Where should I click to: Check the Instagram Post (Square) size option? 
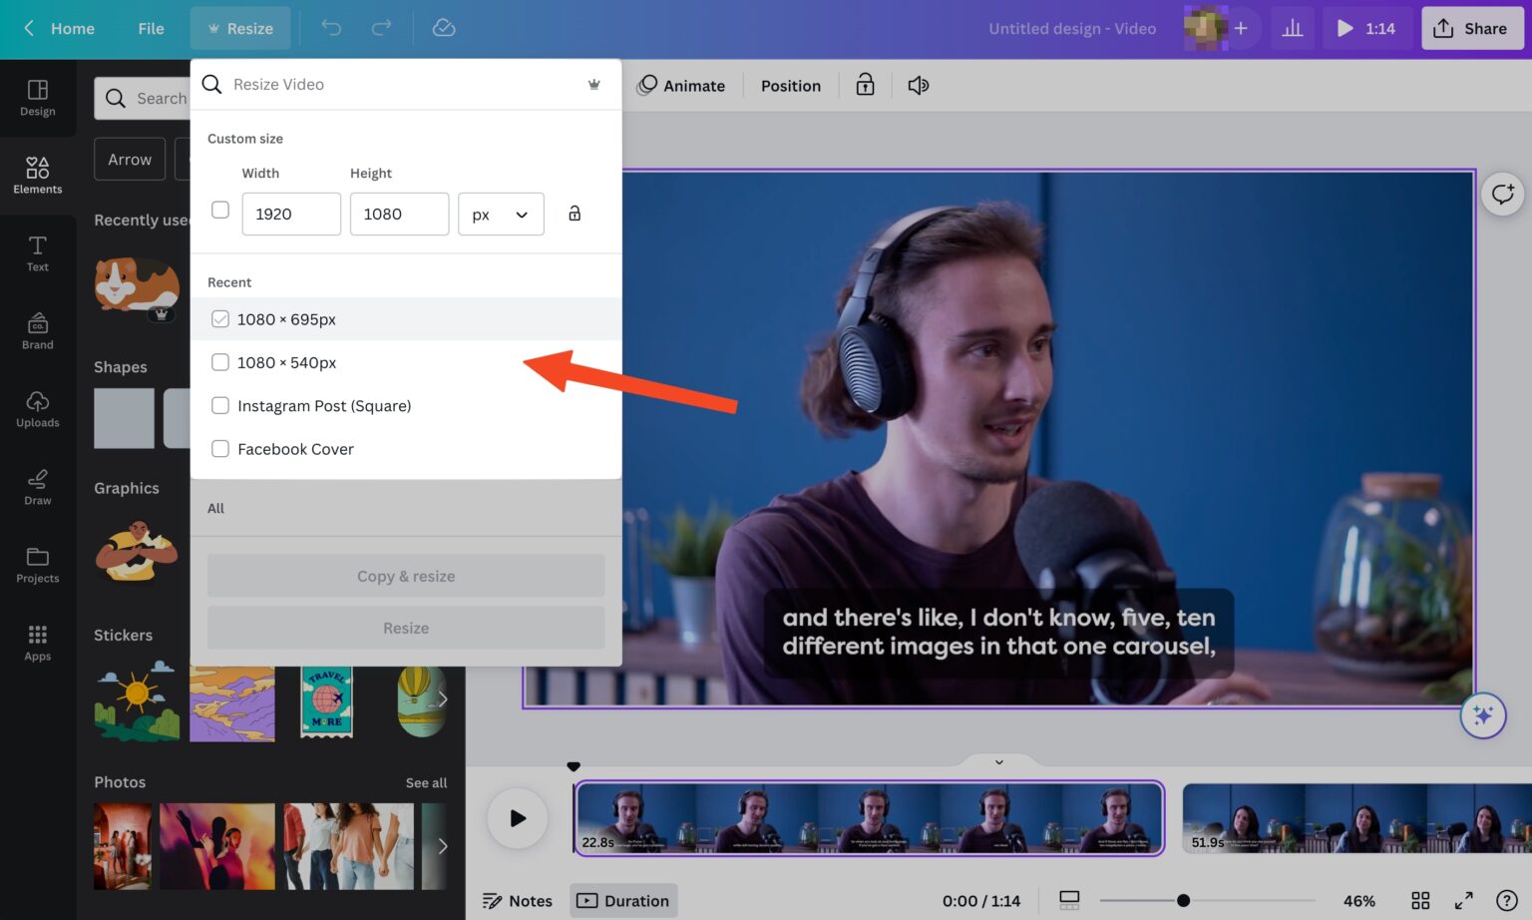220,405
